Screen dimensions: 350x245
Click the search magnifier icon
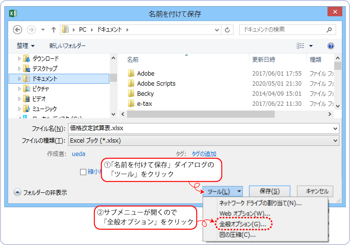pos(329,30)
